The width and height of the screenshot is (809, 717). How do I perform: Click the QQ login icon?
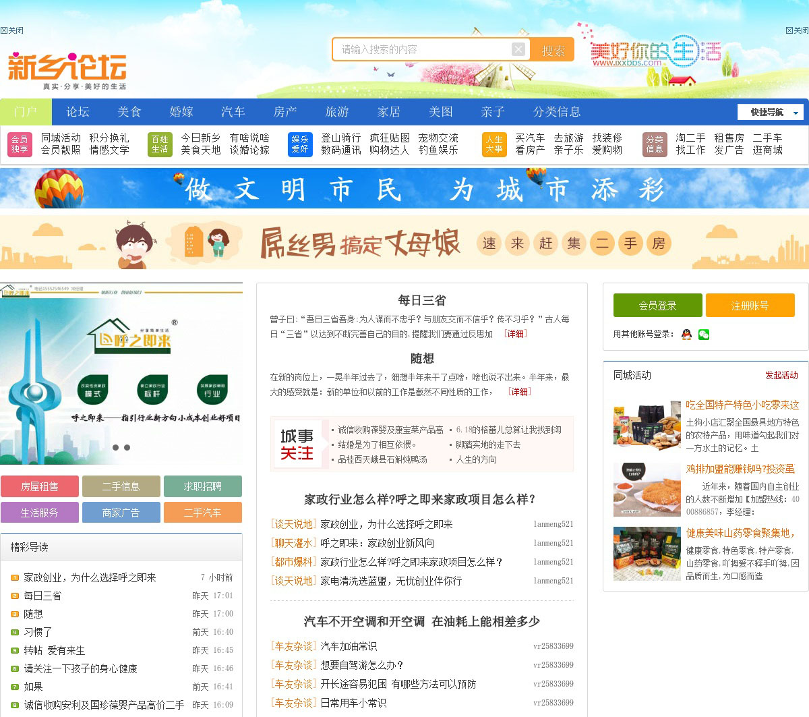[x=686, y=334]
